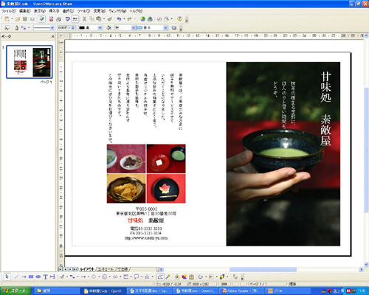Switch to the 寸法線 tab
The image size is (369, 295).
coord(123,269)
